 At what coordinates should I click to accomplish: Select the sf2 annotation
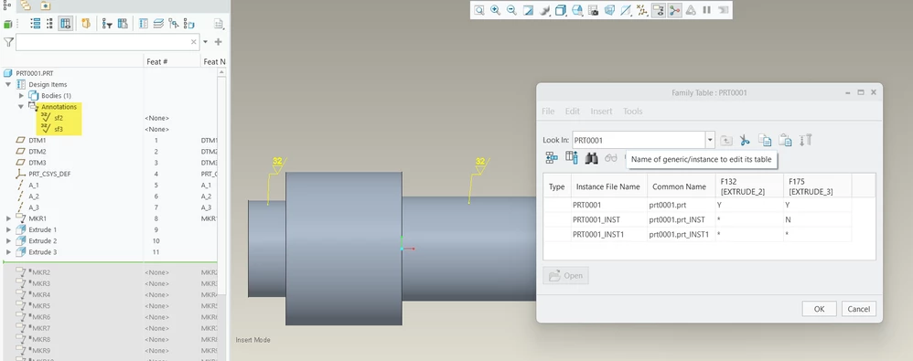(x=59, y=118)
